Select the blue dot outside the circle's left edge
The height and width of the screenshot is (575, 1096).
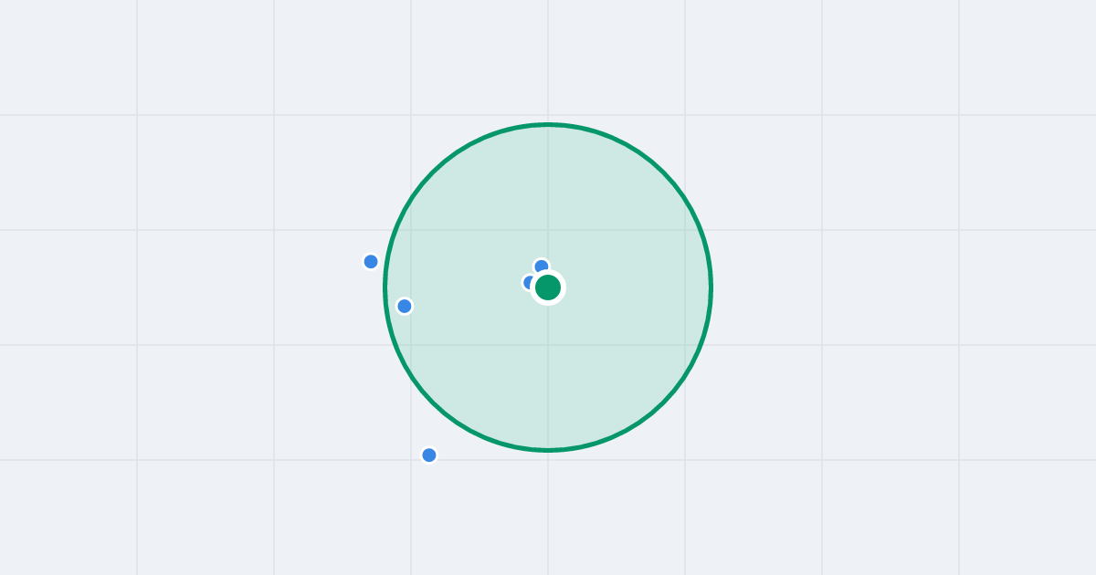tap(371, 262)
